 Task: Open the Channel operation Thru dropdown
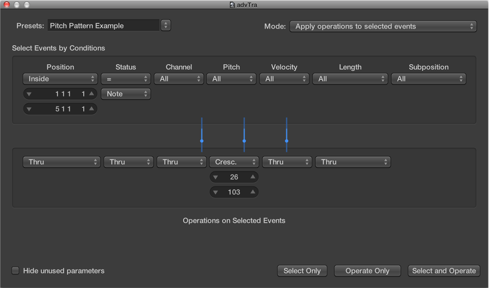tap(181, 162)
